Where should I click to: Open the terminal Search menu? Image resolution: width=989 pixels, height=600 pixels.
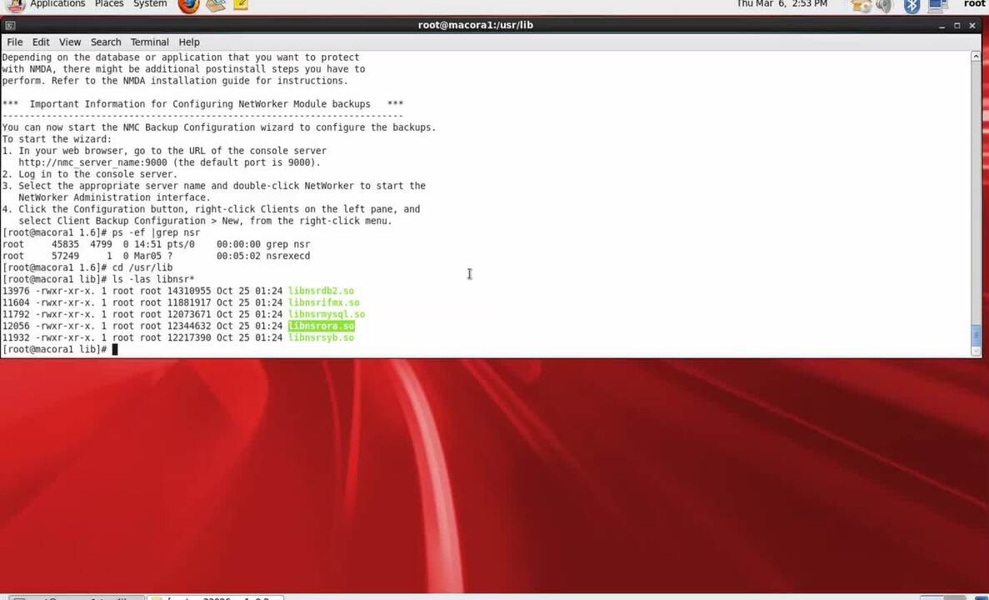coord(106,42)
